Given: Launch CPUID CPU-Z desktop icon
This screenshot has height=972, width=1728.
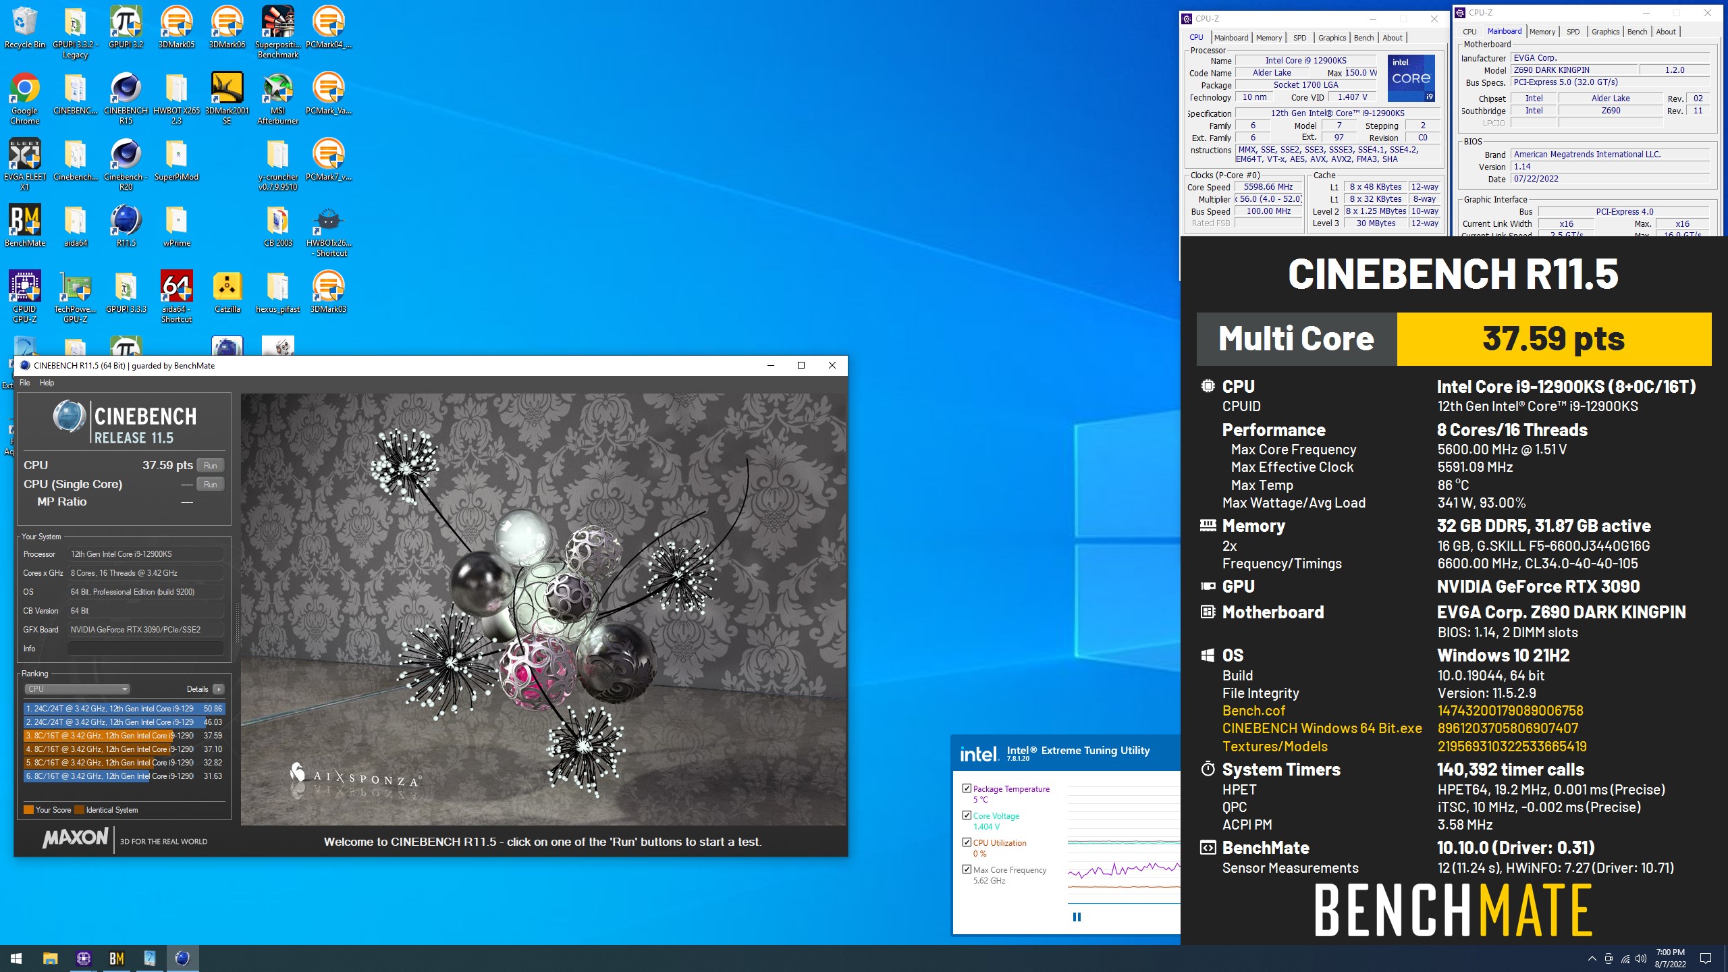Looking at the screenshot, I should tap(25, 296).
